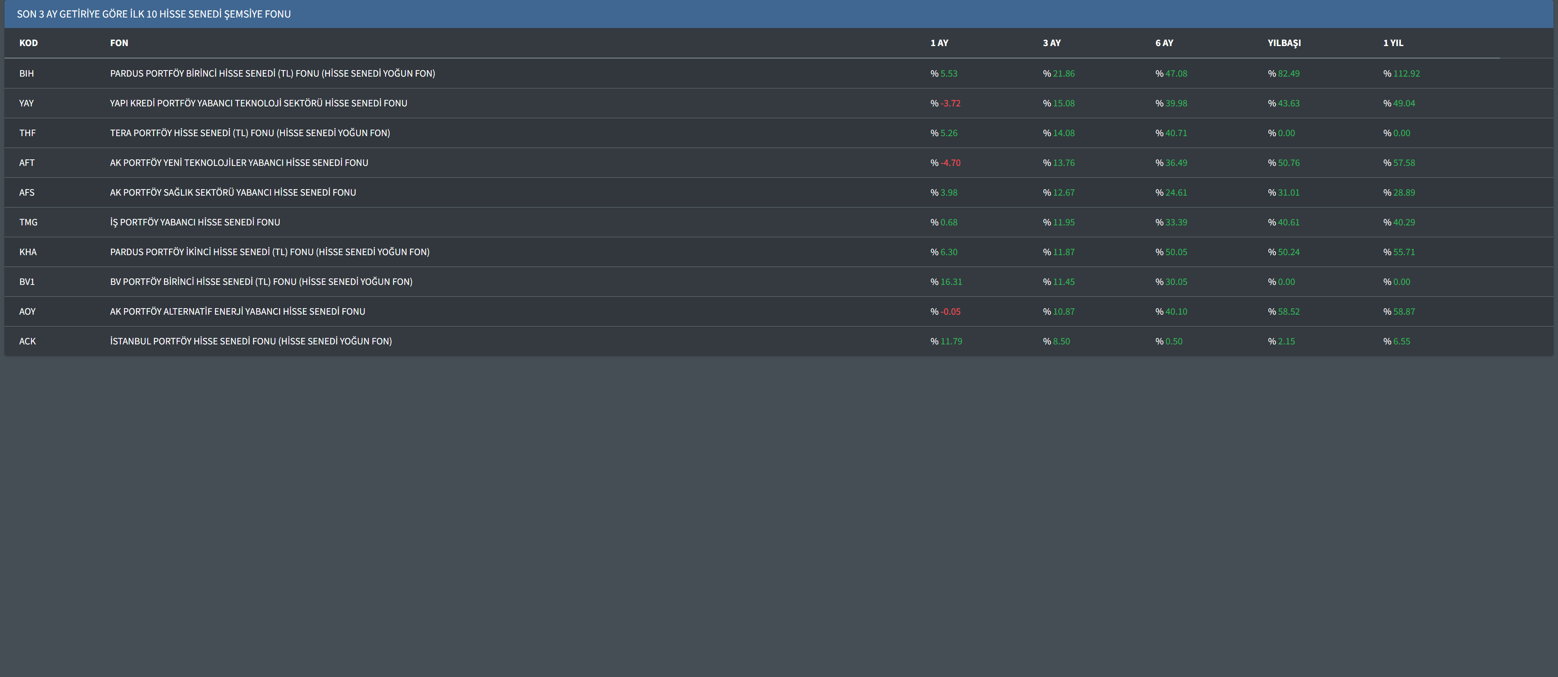This screenshot has width=1558, height=677.
Task: Click the YILBAŞI column header
Action: [x=1283, y=43]
